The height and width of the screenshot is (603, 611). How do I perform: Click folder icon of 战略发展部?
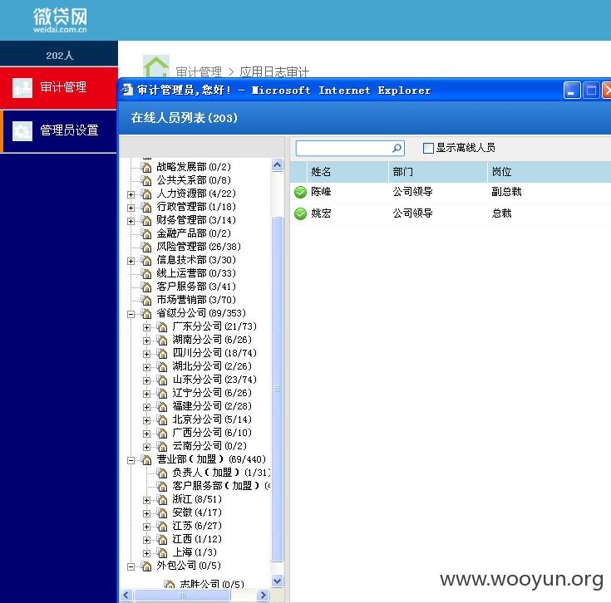pyautogui.click(x=146, y=168)
